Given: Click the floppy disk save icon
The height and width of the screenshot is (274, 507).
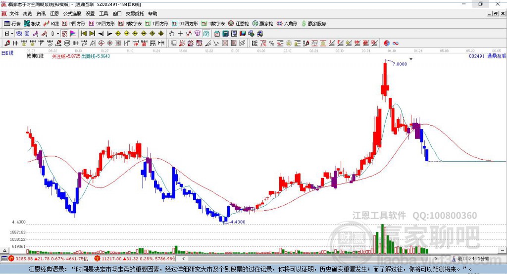Looking at the screenshot, I should (243, 34).
